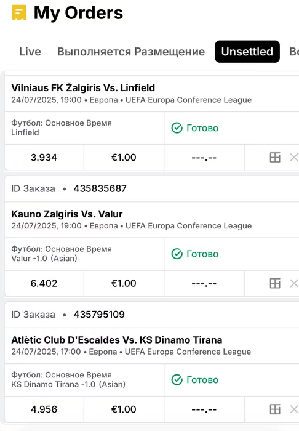The image size is (299, 431).
Task: Open grid icon in KS Dinamo Tirana order
Action: click(275, 409)
